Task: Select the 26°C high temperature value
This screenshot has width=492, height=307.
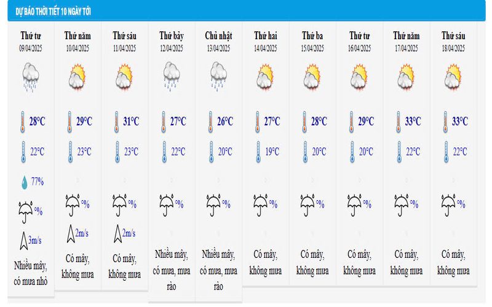Action: pyautogui.click(x=225, y=122)
